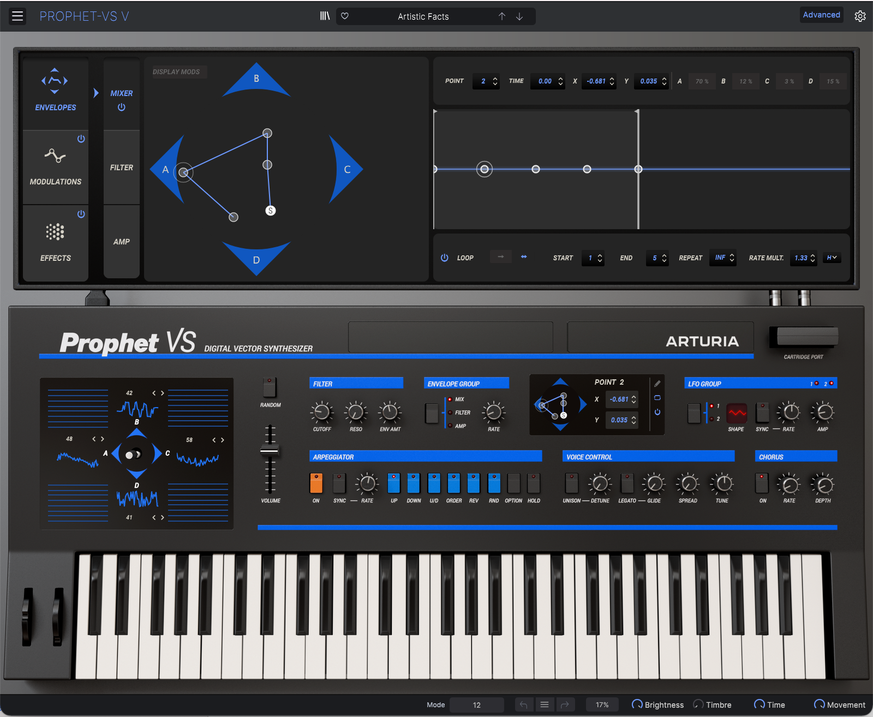
Task: Toggle the Random switch
Action: click(x=270, y=387)
